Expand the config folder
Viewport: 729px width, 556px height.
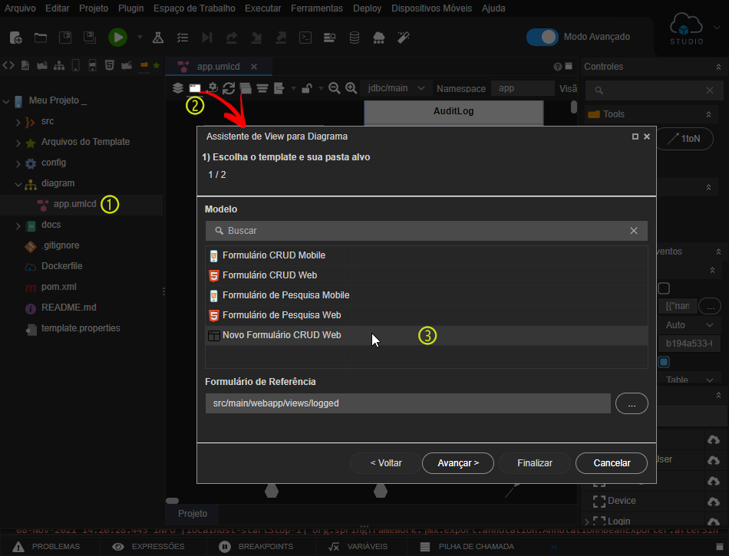coord(18,163)
